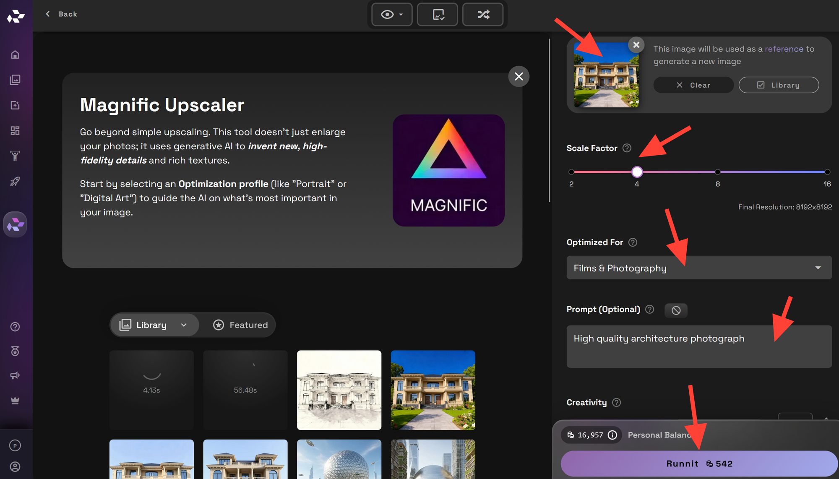Open the help question mark in the sidebar
This screenshot has height=479, width=839.
tap(15, 327)
